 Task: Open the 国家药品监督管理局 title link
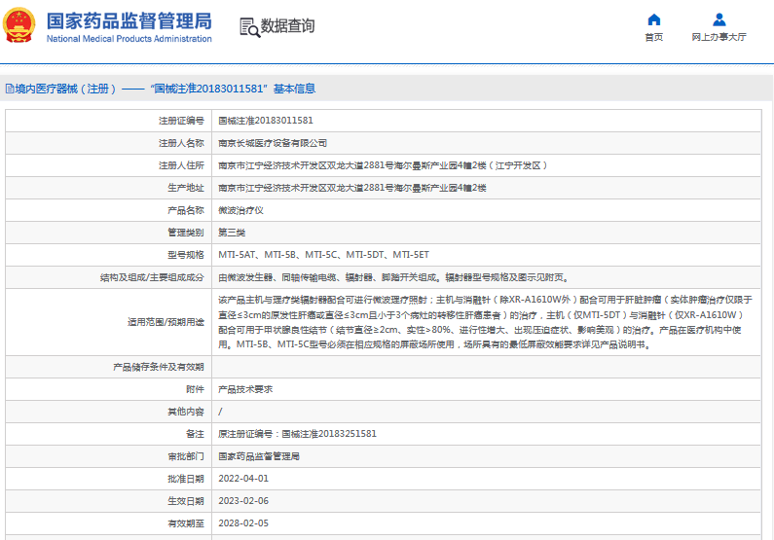click(x=129, y=21)
